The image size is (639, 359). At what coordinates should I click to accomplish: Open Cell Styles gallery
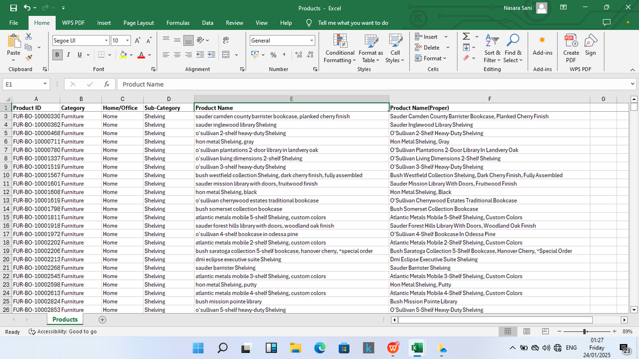coord(395,49)
